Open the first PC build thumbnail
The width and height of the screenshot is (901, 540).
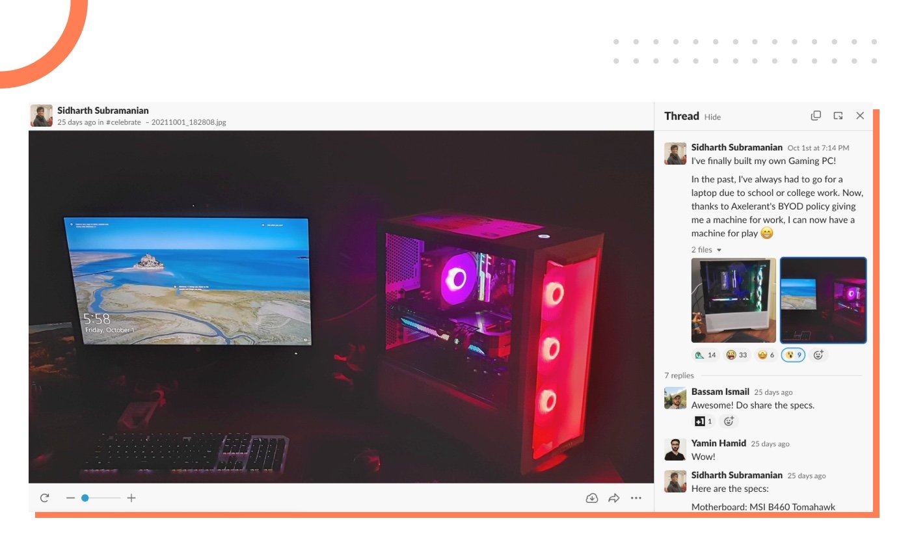pyautogui.click(x=733, y=300)
